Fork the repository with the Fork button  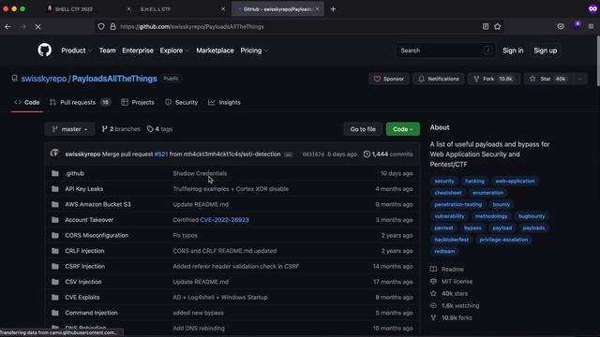pos(494,79)
